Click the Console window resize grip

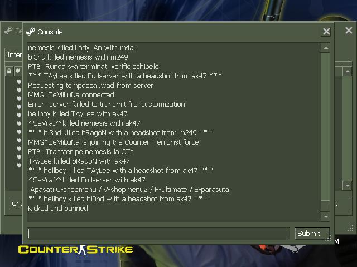pyautogui.click(x=328, y=238)
